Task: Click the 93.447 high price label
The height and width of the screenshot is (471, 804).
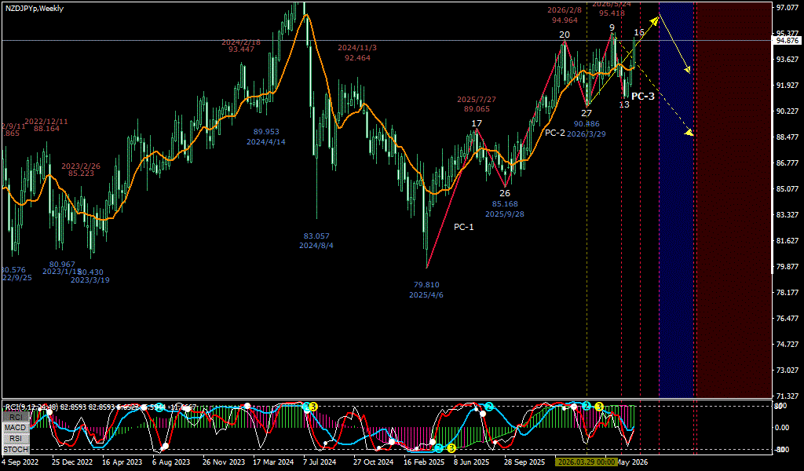Action: (x=242, y=49)
